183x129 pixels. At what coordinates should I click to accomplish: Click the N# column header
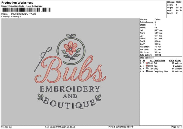pos(144,61)
